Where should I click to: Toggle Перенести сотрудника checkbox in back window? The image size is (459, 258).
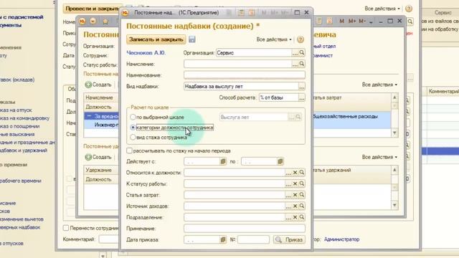(x=66, y=228)
